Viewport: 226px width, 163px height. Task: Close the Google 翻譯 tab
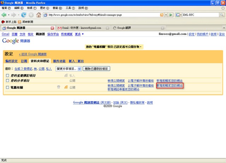tap(162, 28)
